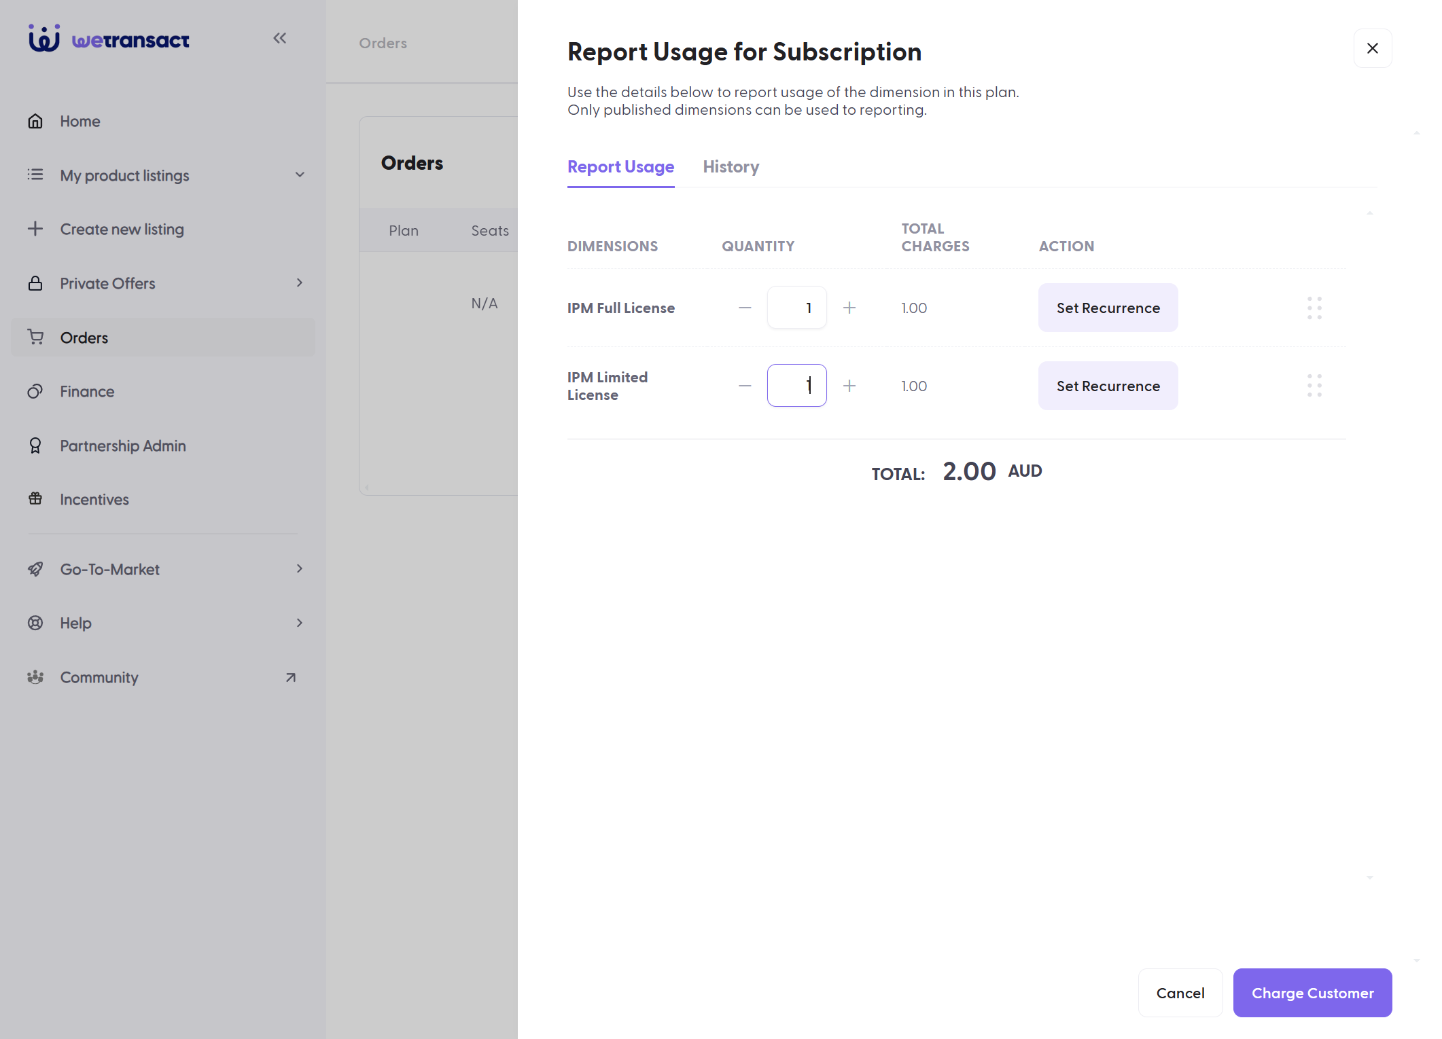Decrease IPM Limited License quantity
This screenshot has width=1442, height=1039.
[745, 386]
